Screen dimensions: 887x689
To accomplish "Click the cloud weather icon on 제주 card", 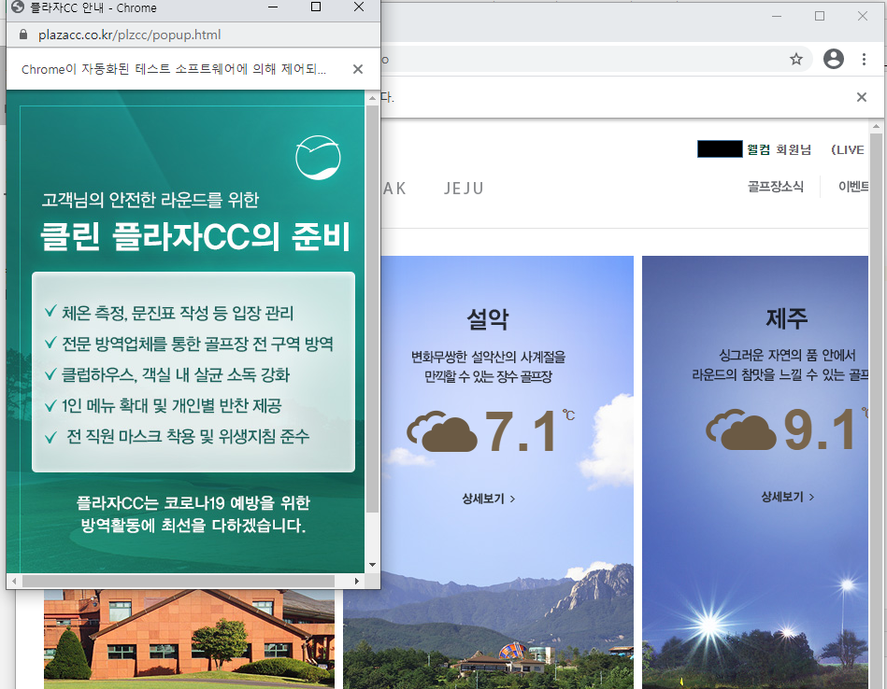I will [740, 429].
